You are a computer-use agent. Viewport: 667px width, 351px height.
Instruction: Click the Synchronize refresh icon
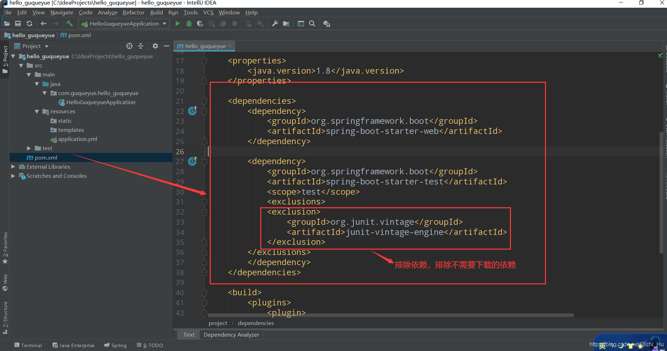[29, 23]
